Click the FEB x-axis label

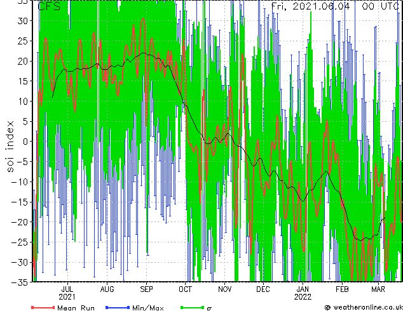[342, 289]
